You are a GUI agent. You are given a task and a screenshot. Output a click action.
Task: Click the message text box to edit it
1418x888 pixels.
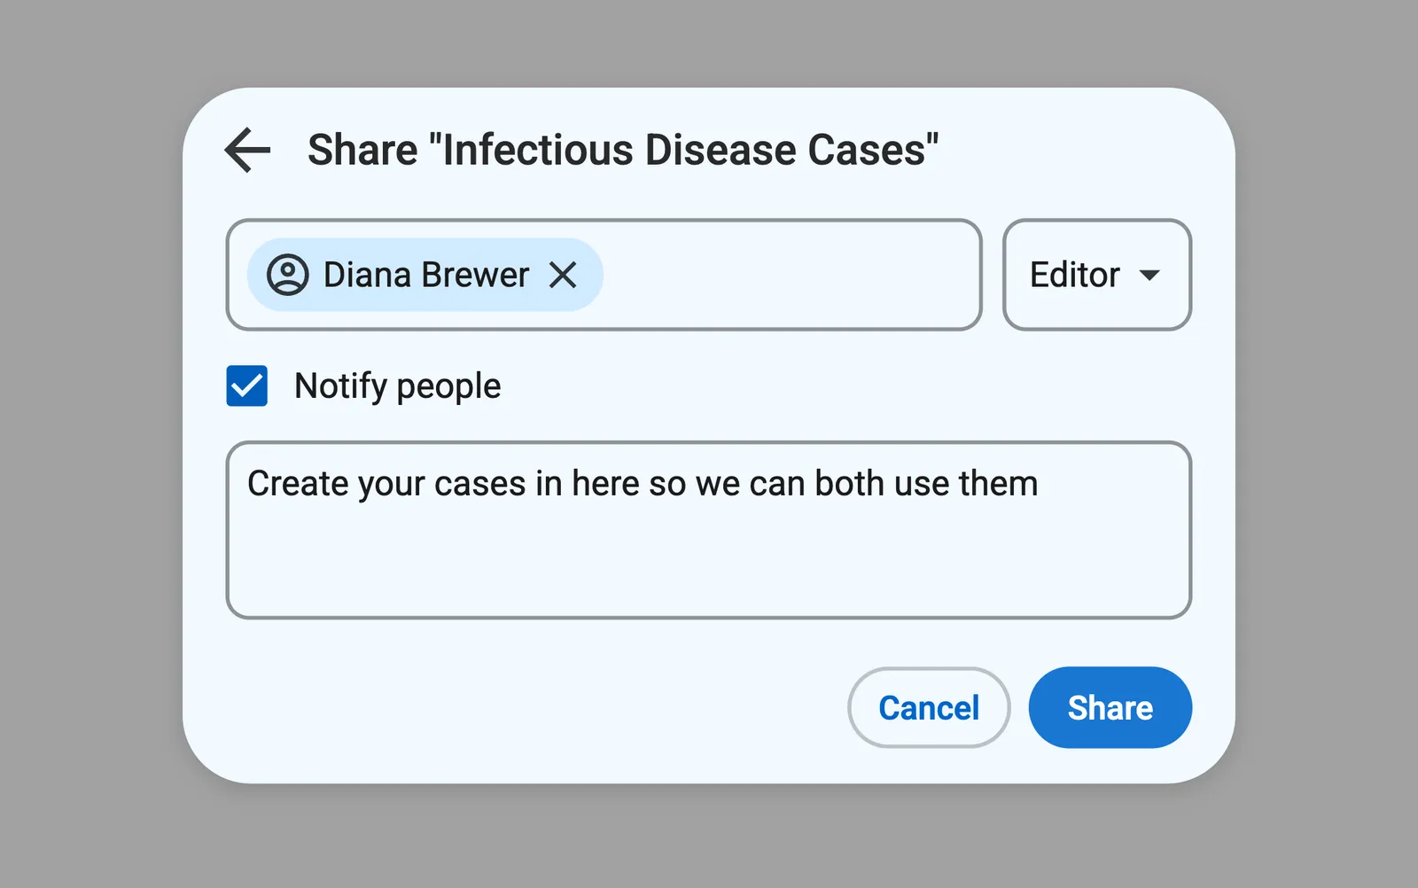(707, 529)
